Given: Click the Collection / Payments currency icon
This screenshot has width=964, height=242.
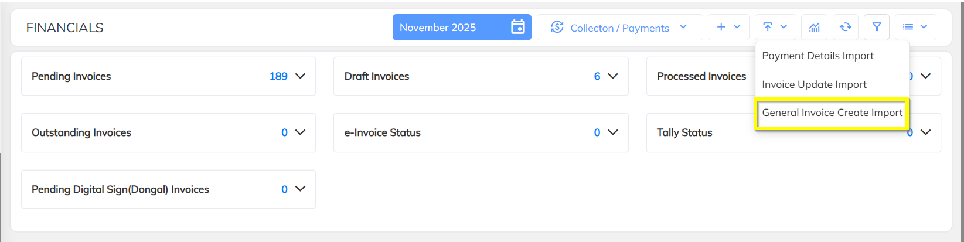Looking at the screenshot, I should [557, 28].
